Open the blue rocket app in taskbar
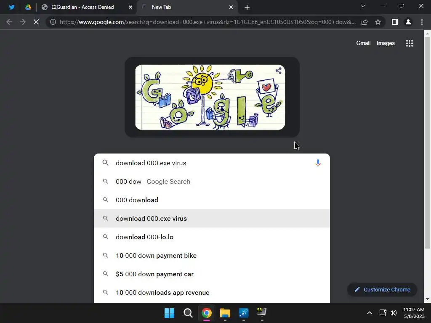Screen dimensions: 431x323 244,313
